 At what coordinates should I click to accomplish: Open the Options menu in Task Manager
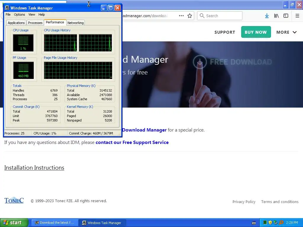pos(19,14)
